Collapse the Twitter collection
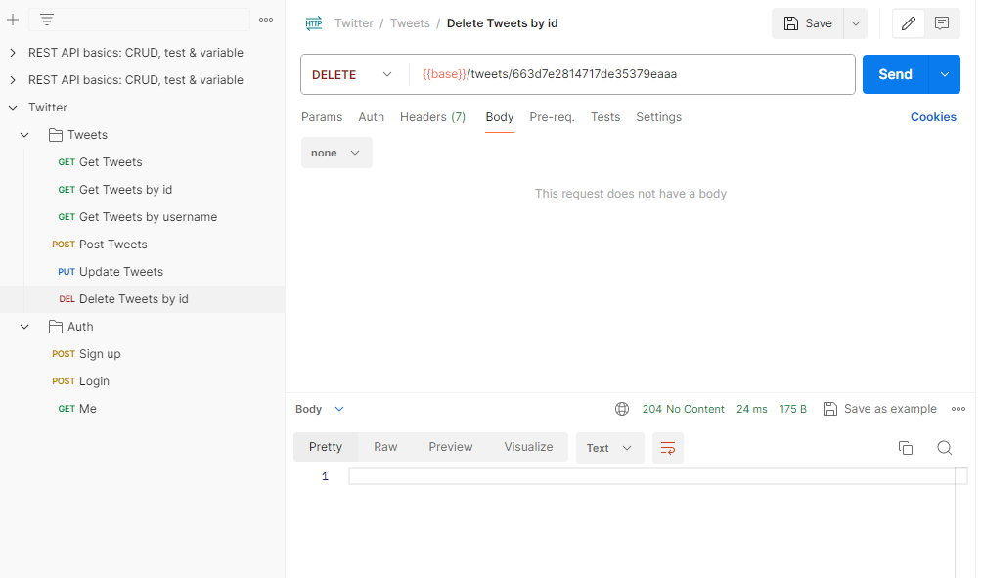This screenshot has height=578, width=981. click(13, 108)
